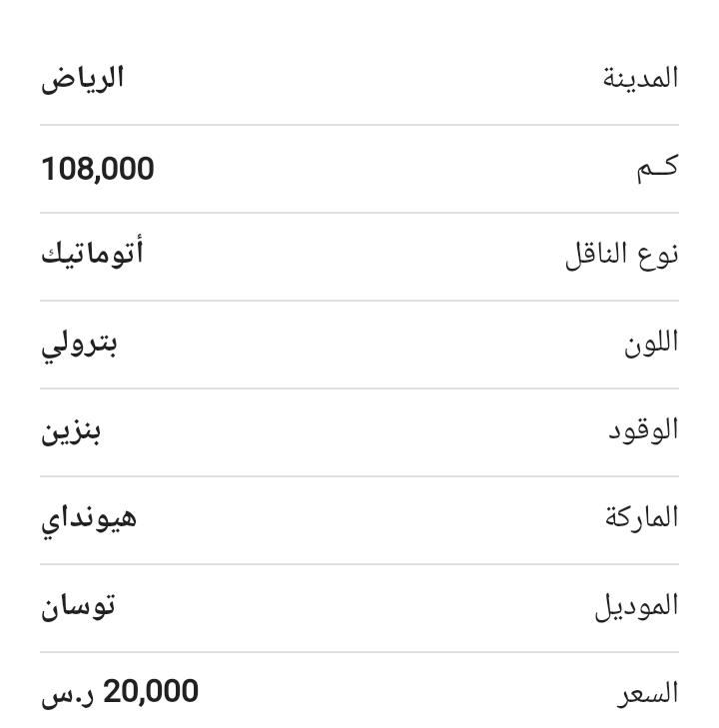Click the color value بترولي
This screenshot has width=719, height=728.
point(79,345)
